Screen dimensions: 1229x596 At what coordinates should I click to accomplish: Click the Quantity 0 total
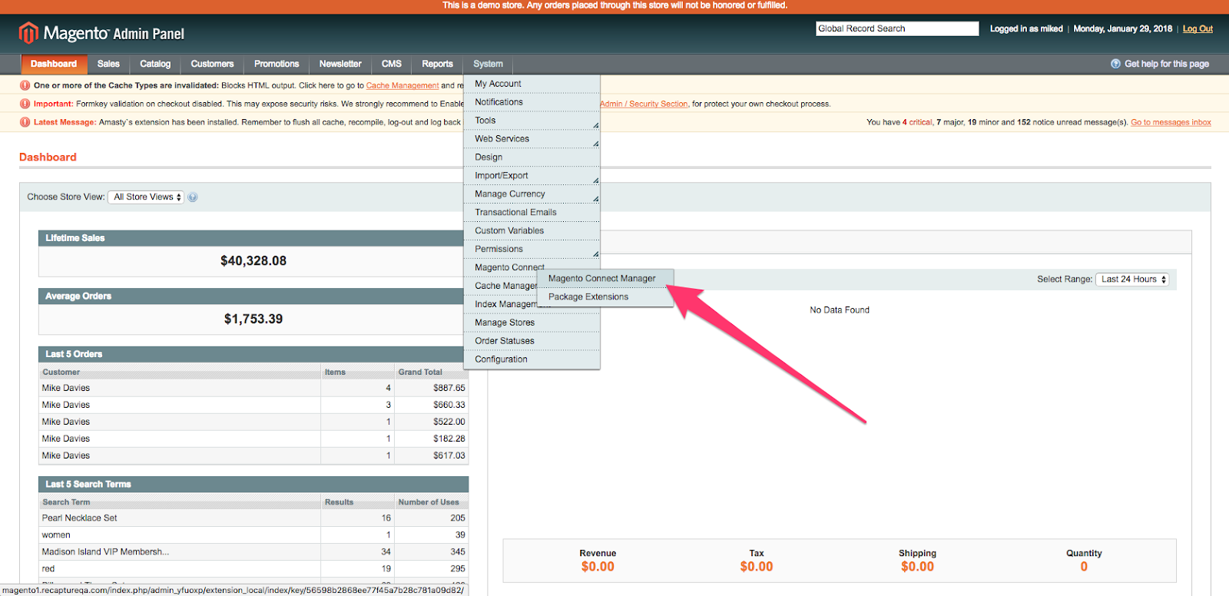tap(1084, 567)
